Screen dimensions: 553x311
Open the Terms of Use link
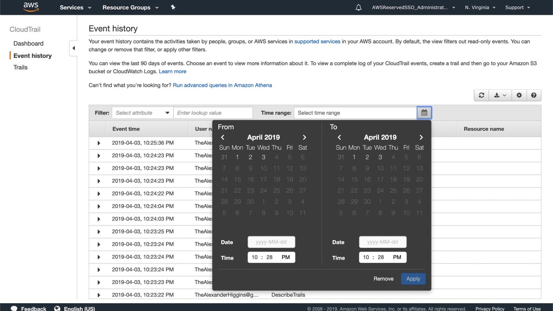click(x=527, y=309)
